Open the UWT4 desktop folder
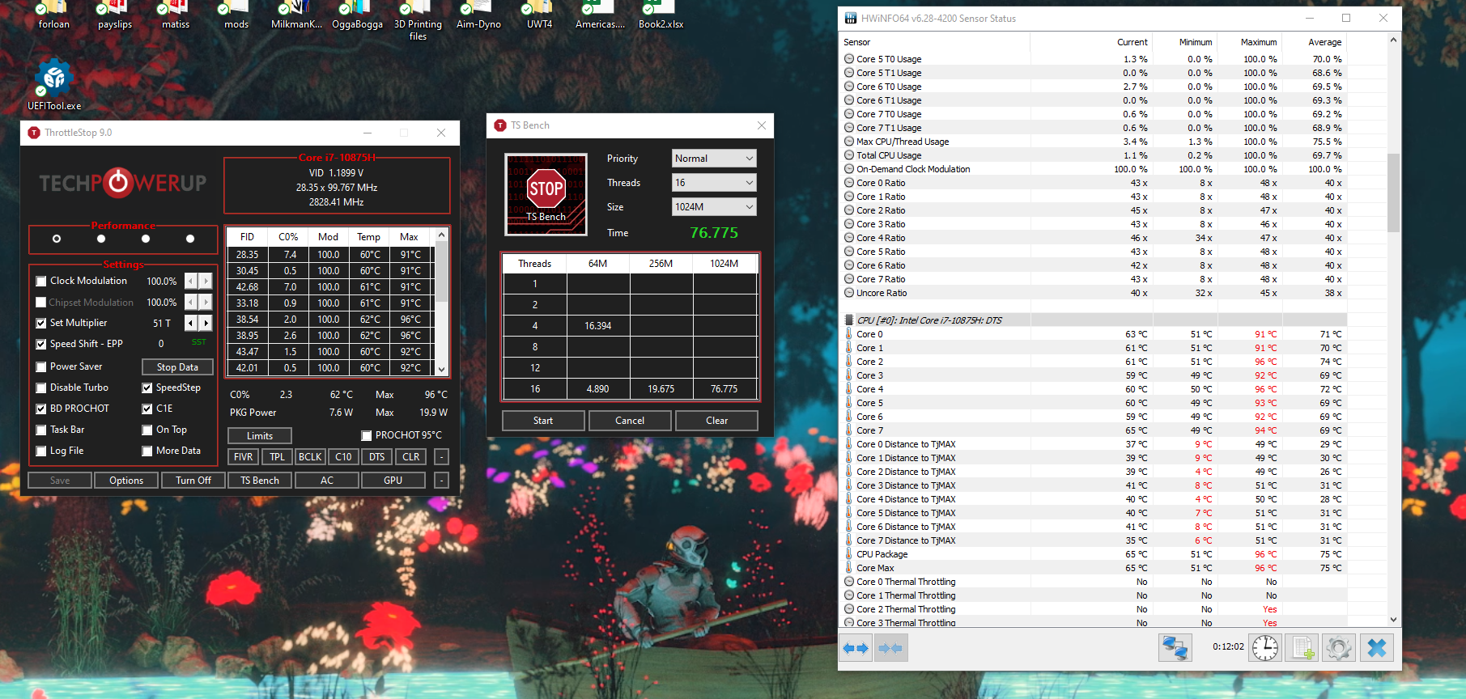The height and width of the screenshot is (699, 1466). point(539,15)
